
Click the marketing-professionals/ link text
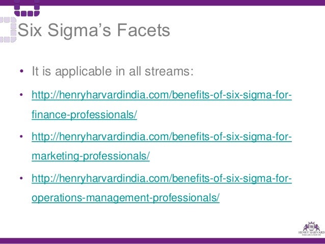pyautogui.click(x=91, y=156)
